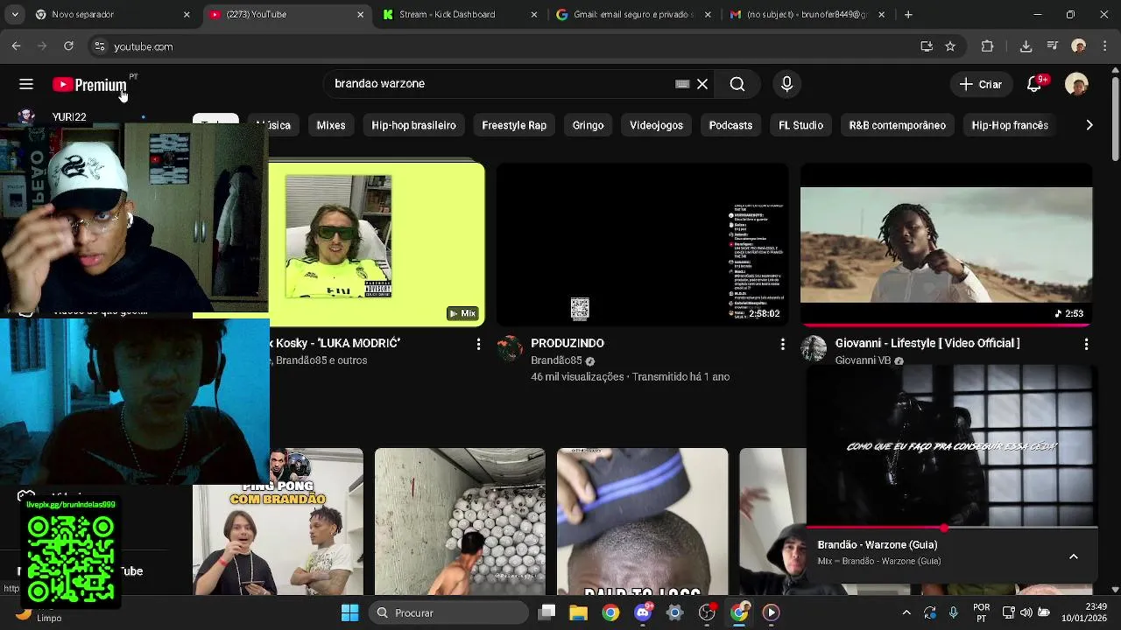Open site information icon in address bar

click(100, 46)
